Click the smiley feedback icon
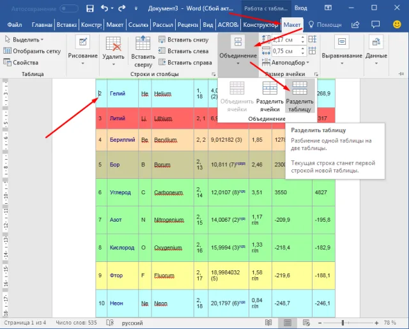The image size is (409, 329). (x=397, y=24)
